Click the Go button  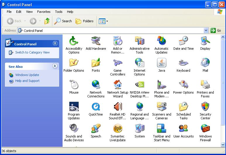(216, 31)
